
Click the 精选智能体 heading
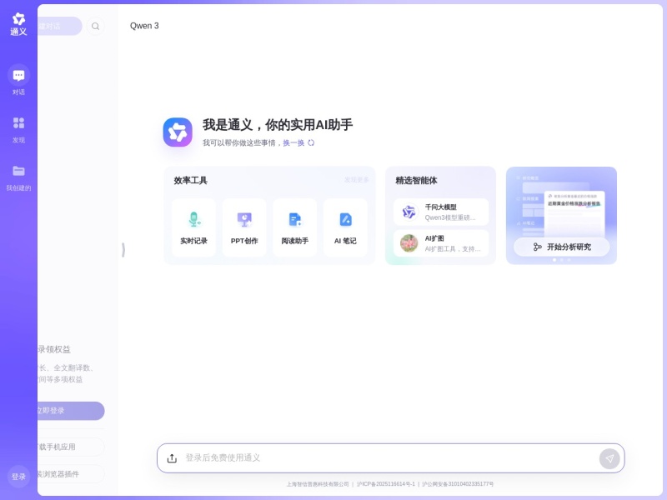416,181
